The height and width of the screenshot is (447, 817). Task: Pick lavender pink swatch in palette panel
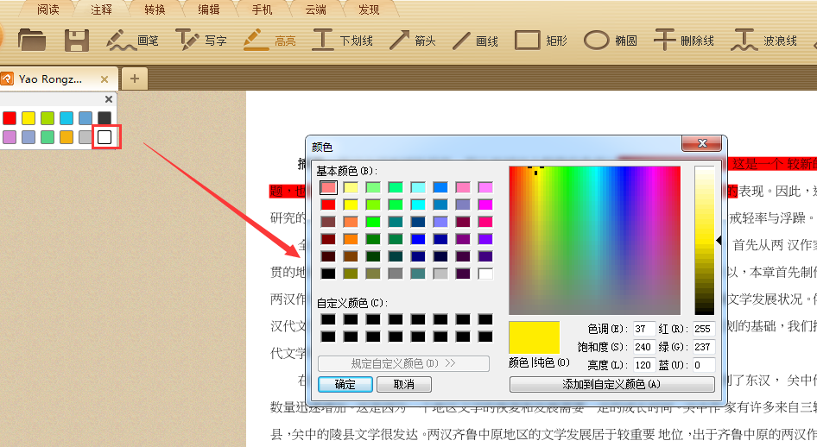tap(9, 137)
